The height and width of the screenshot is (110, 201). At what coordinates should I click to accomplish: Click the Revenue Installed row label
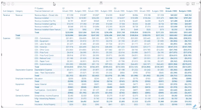(x=41, y=18)
